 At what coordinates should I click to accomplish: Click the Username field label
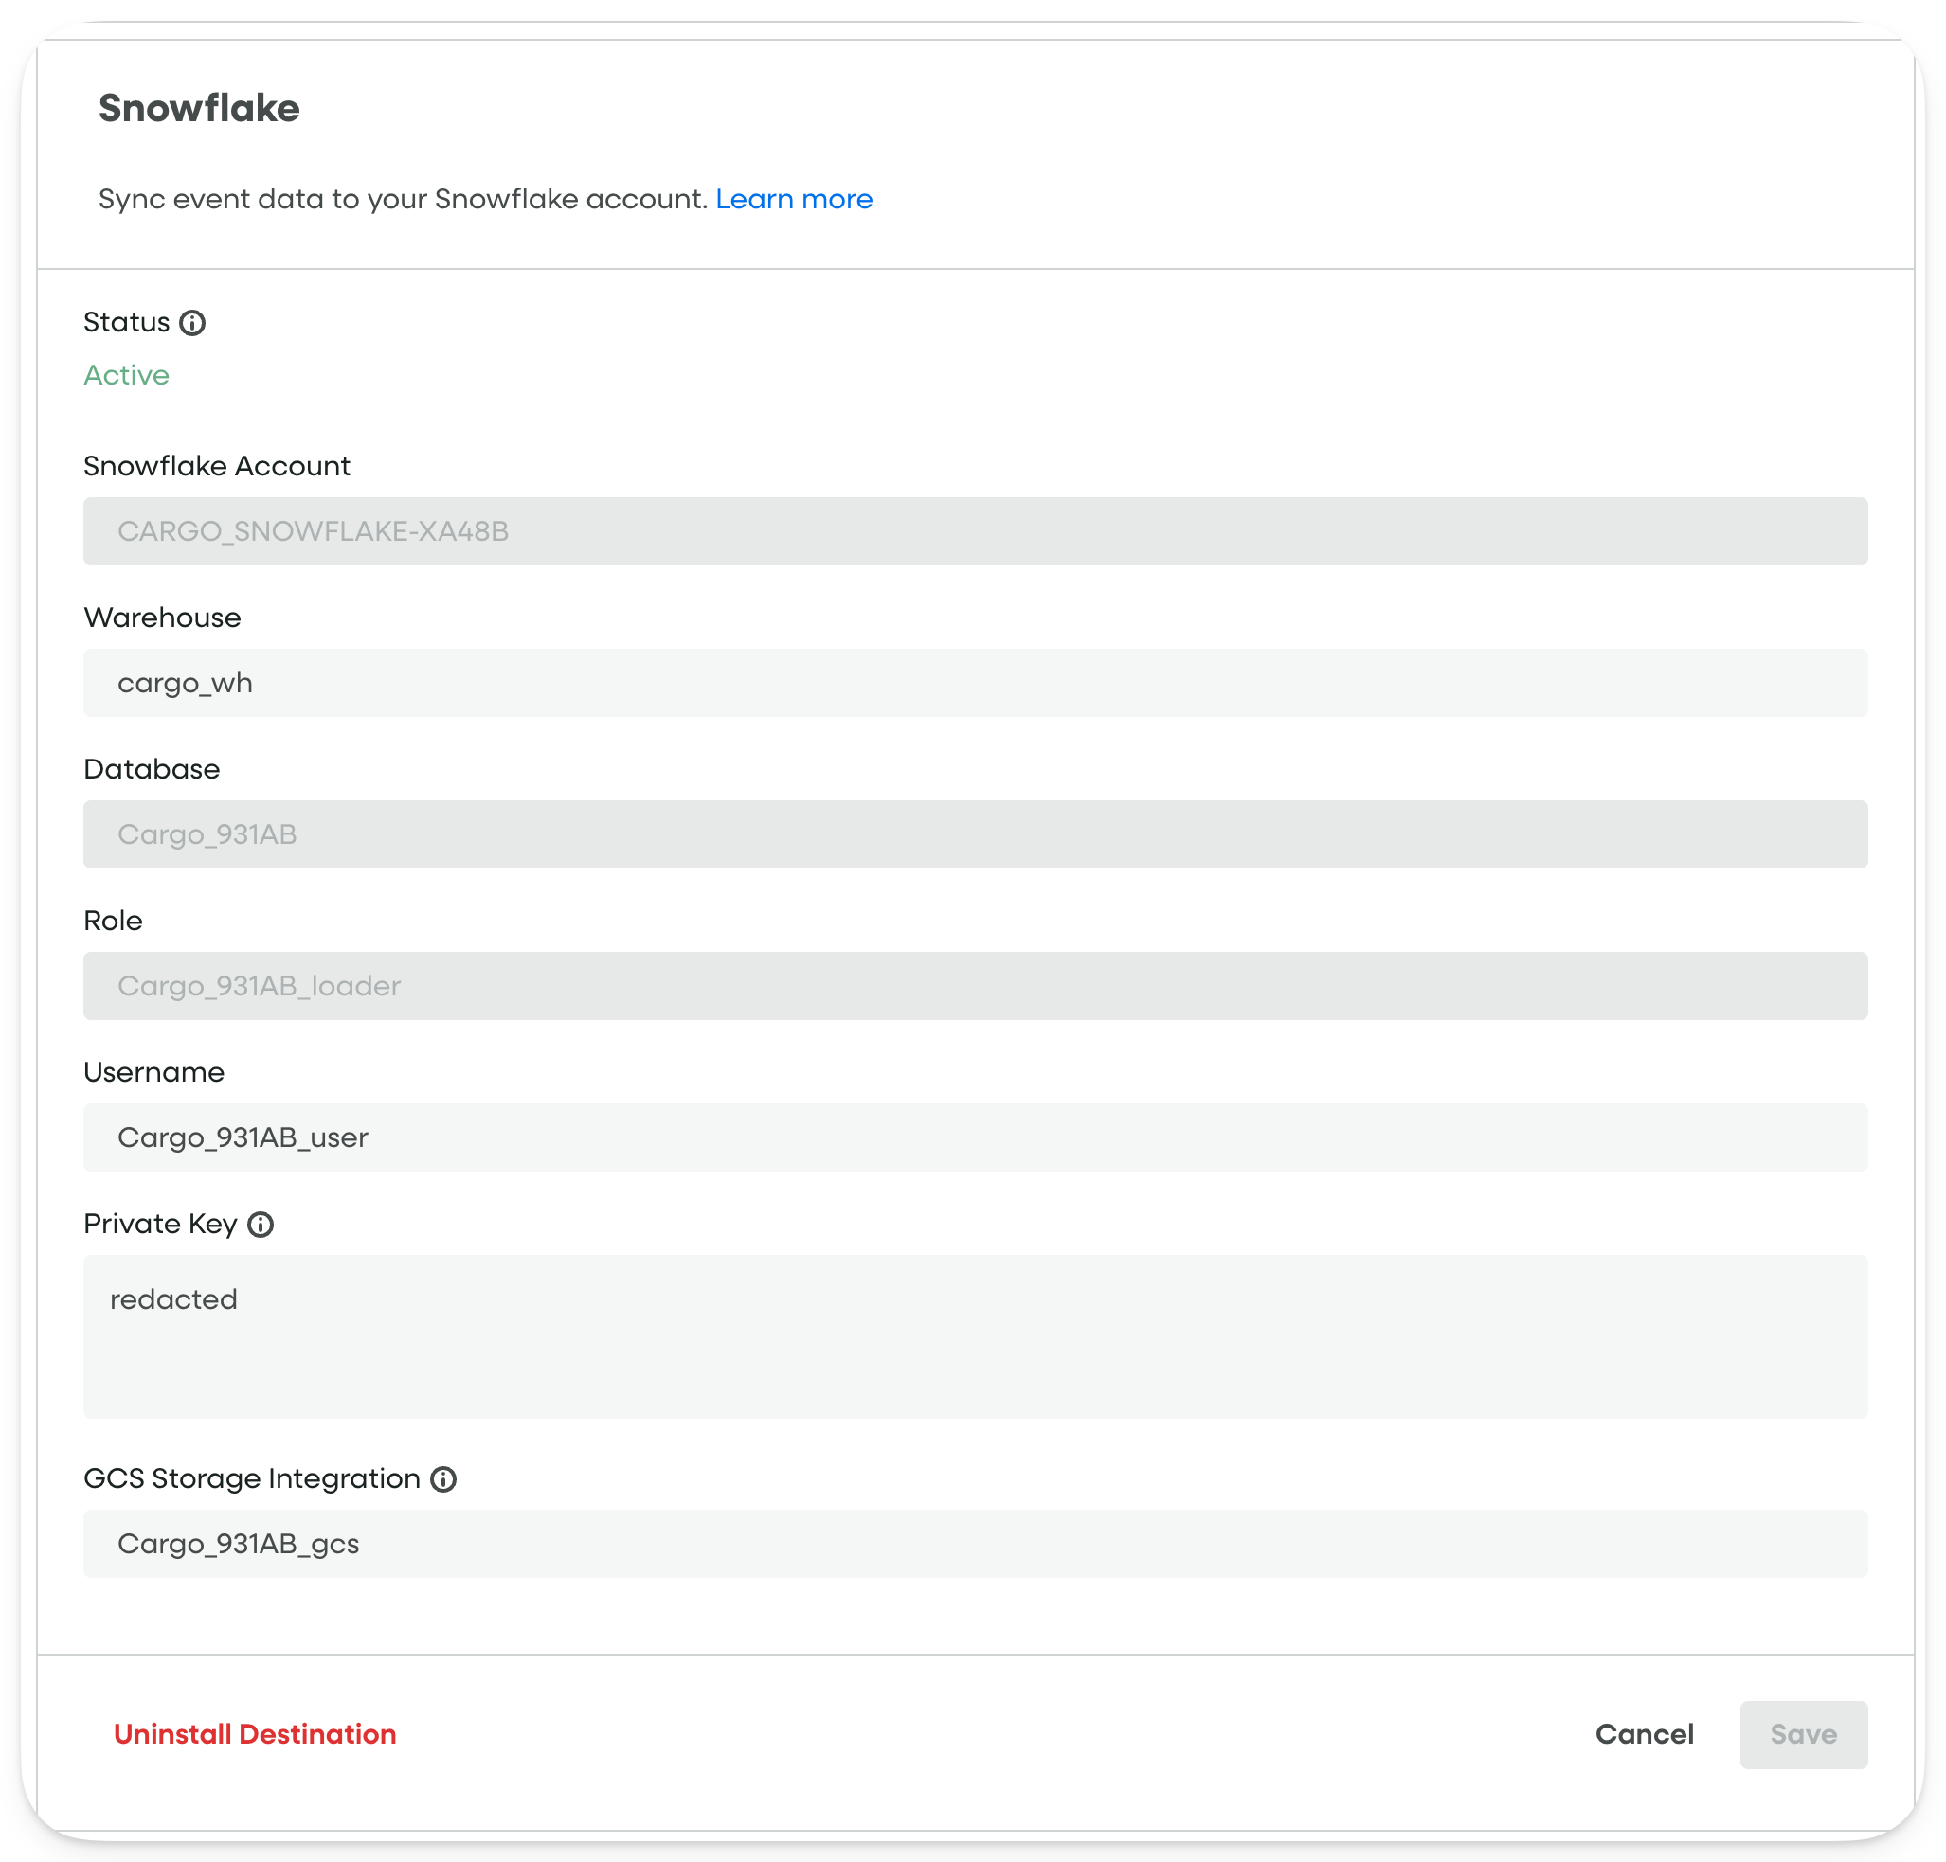pos(153,1072)
